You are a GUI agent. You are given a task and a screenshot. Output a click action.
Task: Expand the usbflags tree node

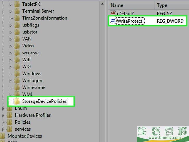tap(11, 25)
